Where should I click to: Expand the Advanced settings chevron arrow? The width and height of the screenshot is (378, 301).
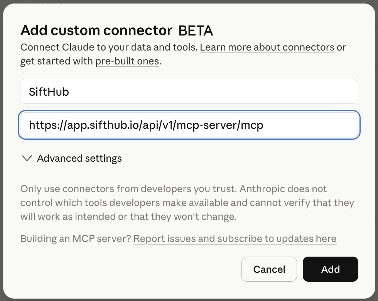pos(27,159)
